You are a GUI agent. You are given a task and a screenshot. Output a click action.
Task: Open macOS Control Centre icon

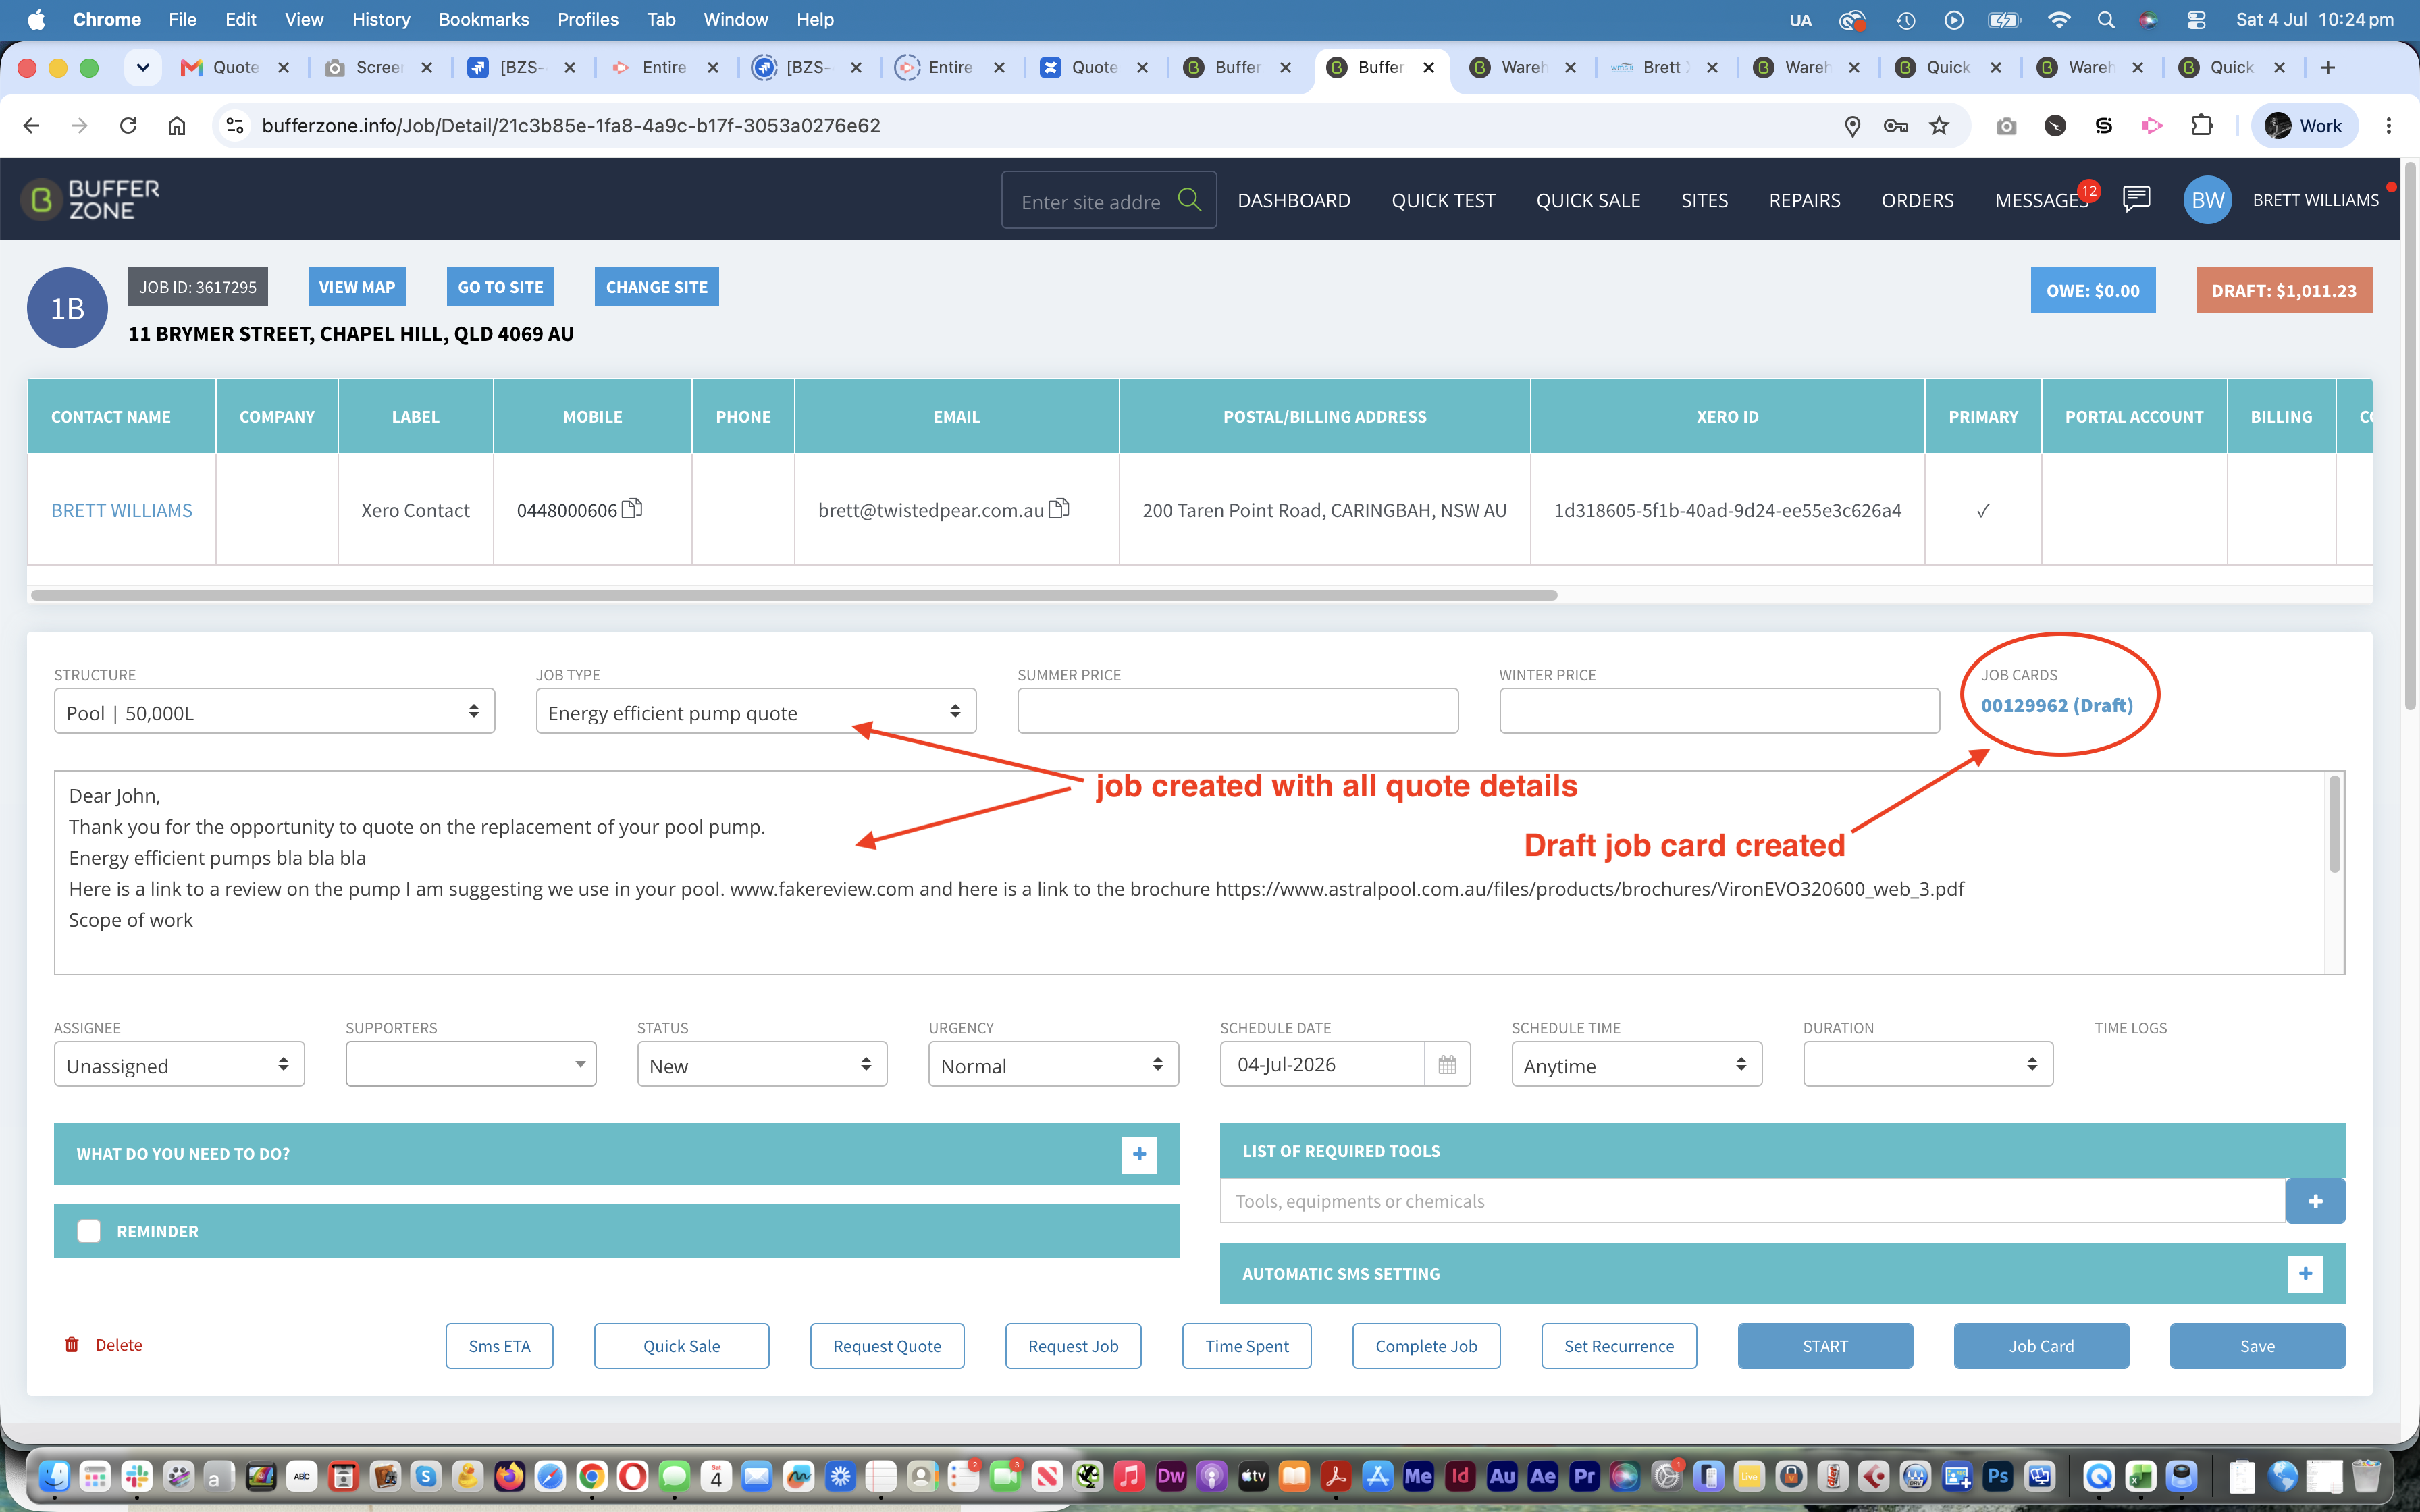tap(2196, 19)
